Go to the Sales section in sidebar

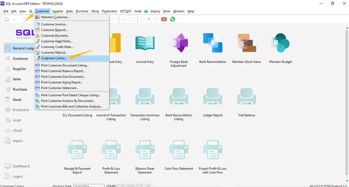click(x=17, y=79)
